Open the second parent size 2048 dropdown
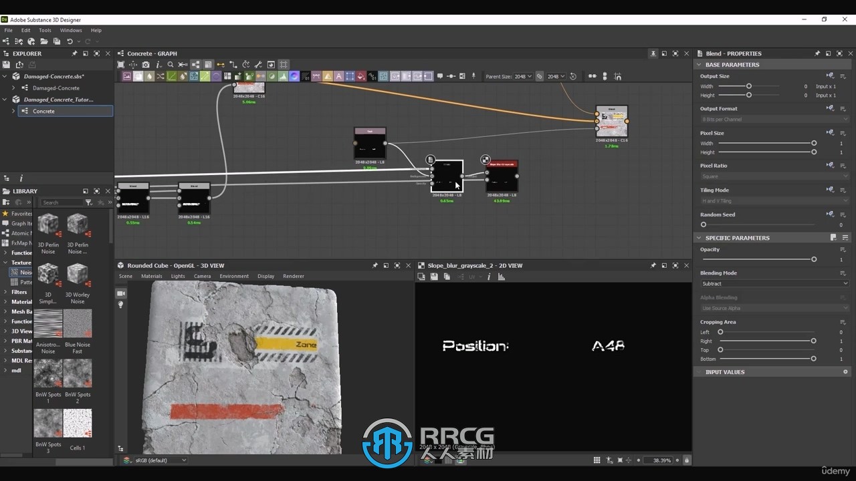 pos(556,76)
